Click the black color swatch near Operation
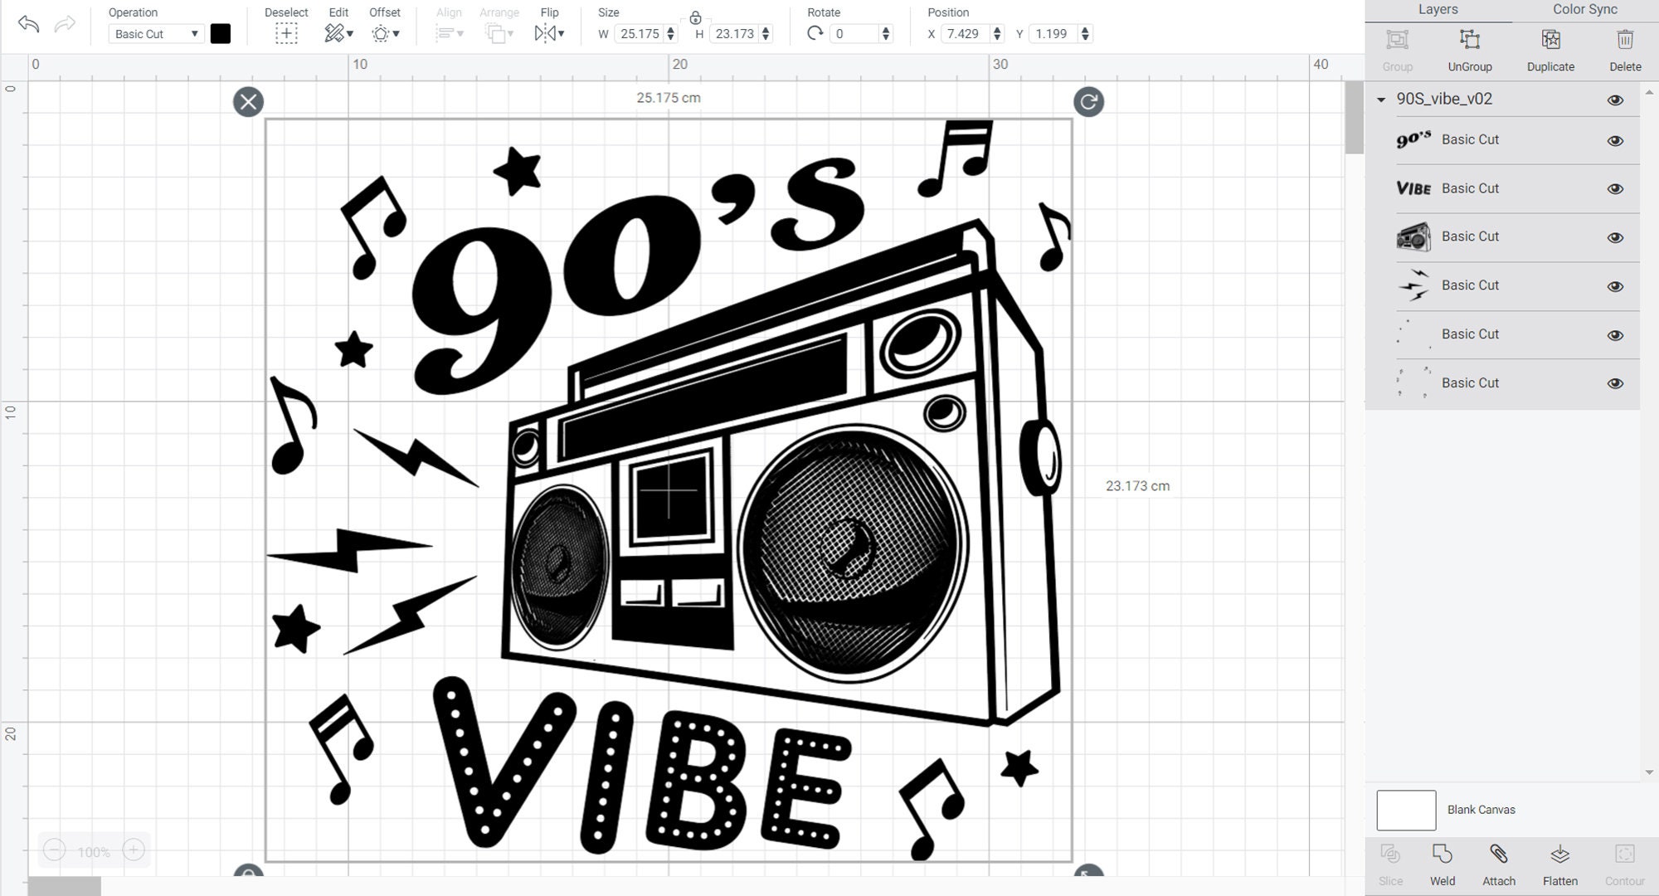 pos(221,33)
